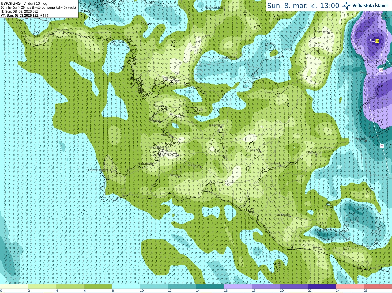392x293 pixels.
Task: Click the 25 contour label below the 30 marker
Action: (x=381, y=70)
